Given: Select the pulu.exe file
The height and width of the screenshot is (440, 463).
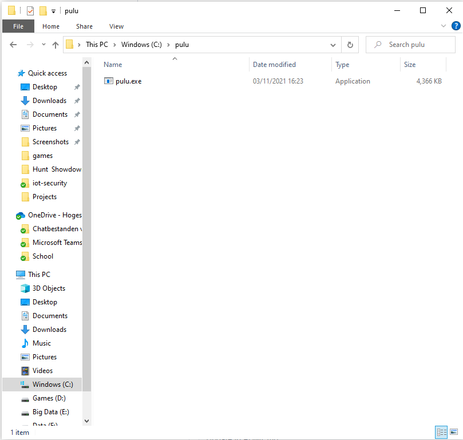Looking at the screenshot, I should (x=128, y=81).
